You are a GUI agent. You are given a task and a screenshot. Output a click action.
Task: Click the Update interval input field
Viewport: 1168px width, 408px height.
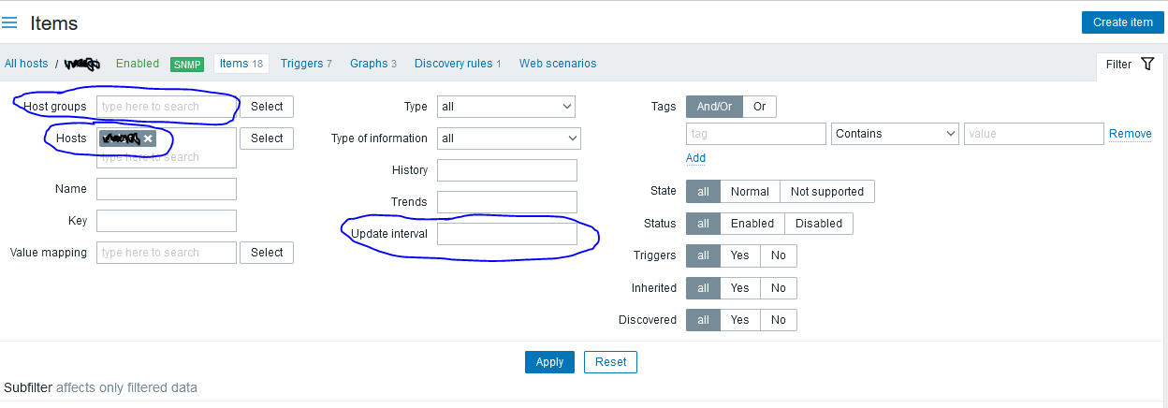point(506,234)
